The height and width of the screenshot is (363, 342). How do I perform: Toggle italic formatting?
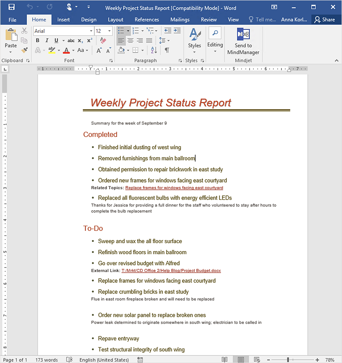pos(47,41)
